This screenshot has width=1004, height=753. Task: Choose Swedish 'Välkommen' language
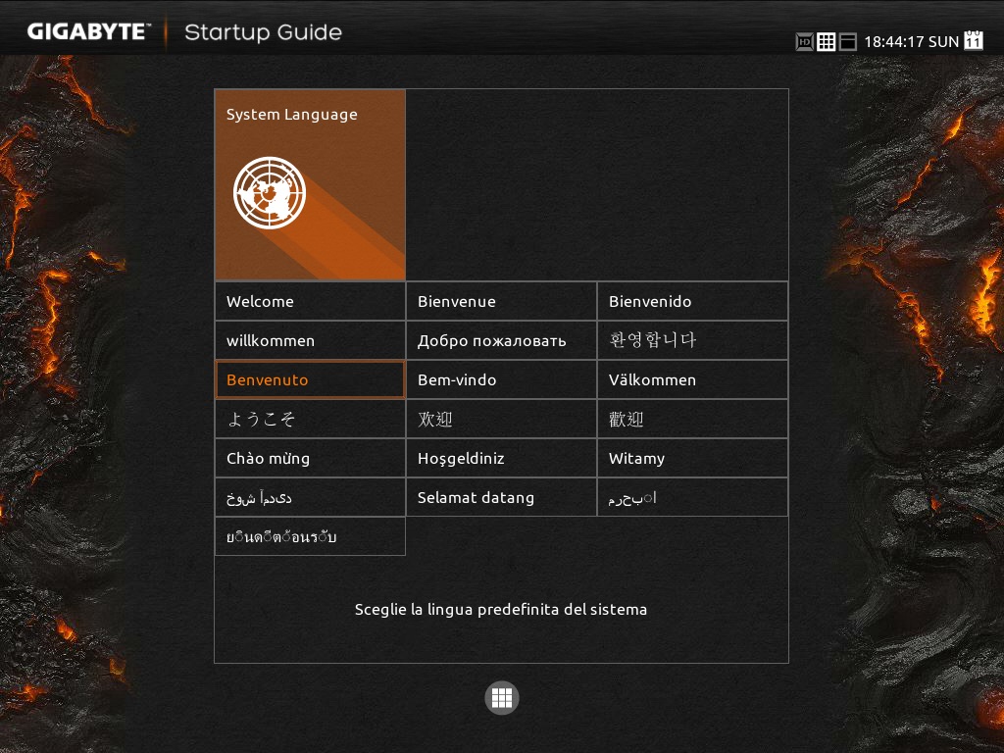point(692,379)
